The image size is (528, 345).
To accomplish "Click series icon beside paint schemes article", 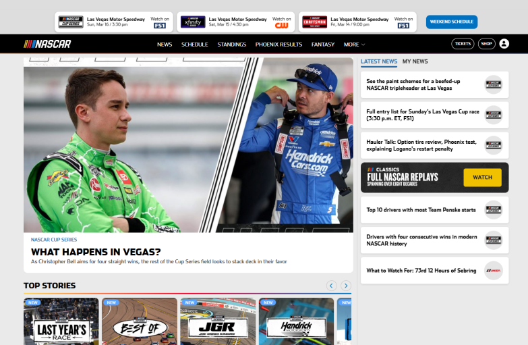I will pos(494,84).
